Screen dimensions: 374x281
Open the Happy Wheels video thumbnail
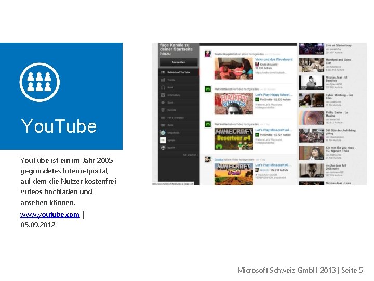tap(234, 104)
